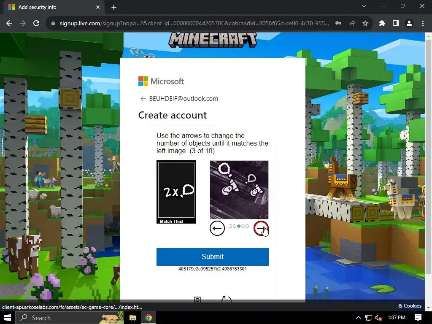Click the right arrow under puzzle image
432x324 pixels.
[261, 228]
